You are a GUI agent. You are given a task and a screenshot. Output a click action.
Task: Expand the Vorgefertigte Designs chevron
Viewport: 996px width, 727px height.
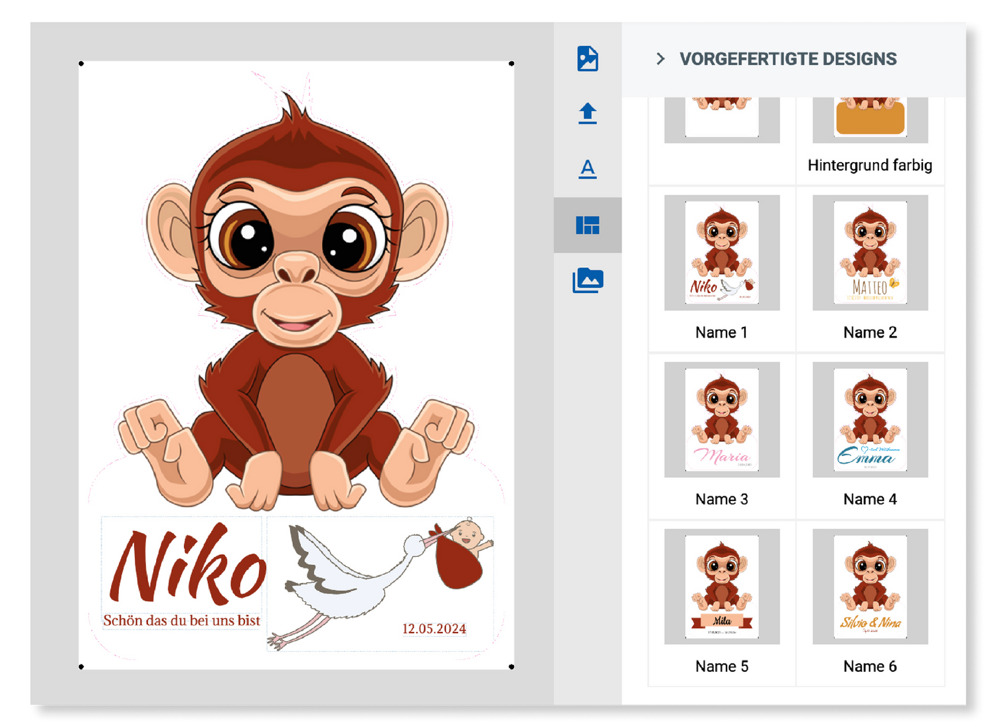tap(660, 59)
